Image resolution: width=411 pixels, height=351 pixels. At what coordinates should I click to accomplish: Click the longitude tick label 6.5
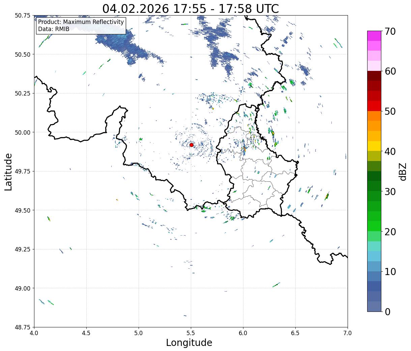pyautogui.click(x=295, y=333)
